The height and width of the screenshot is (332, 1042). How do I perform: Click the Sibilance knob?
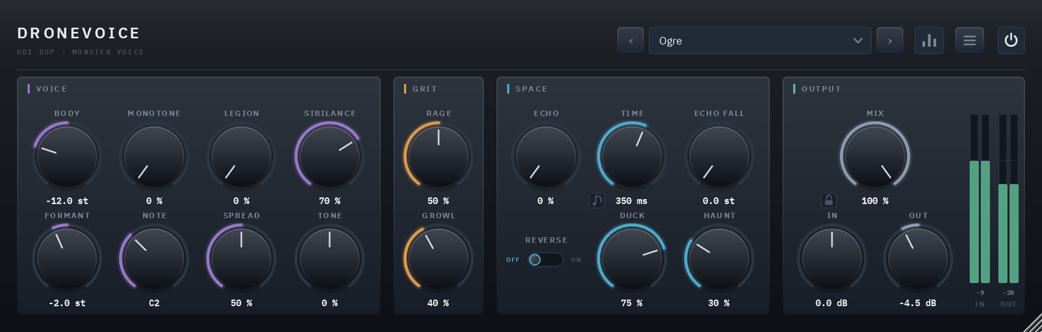[x=330, y=156]
